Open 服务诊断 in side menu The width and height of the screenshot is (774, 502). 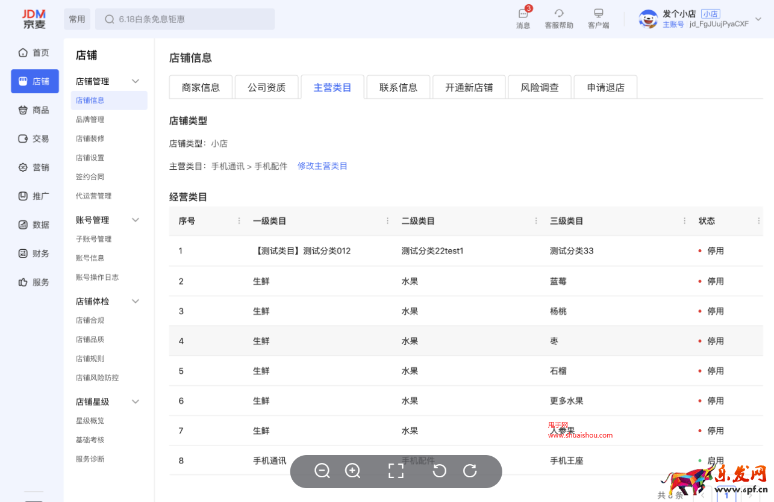90,459
